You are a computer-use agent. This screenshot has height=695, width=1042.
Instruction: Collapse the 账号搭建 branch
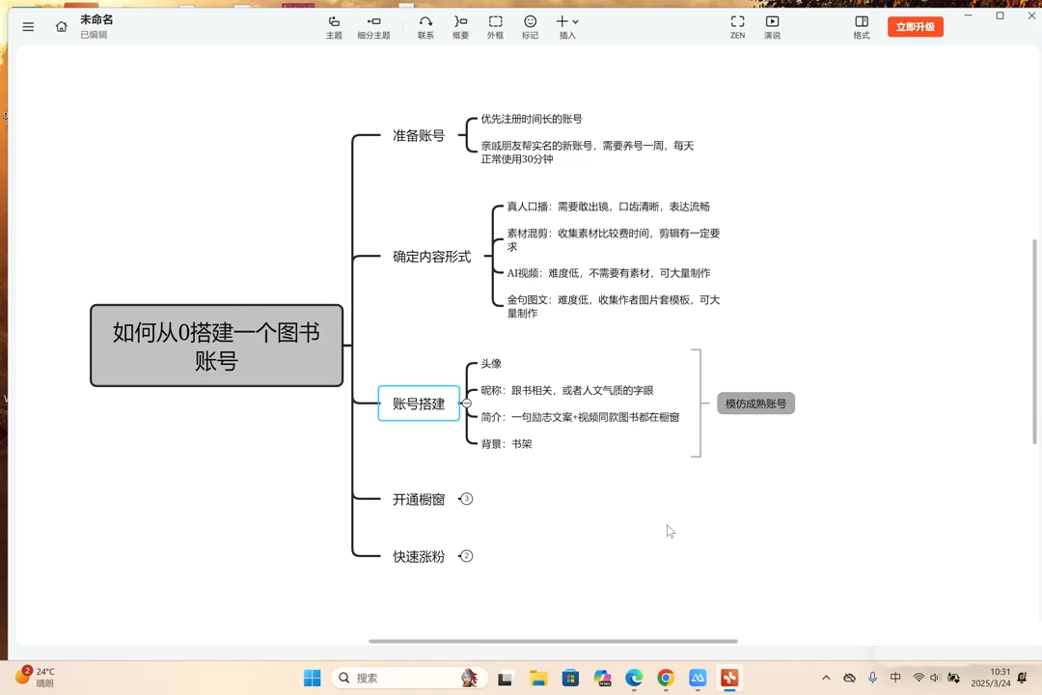(x=467, y=403)
